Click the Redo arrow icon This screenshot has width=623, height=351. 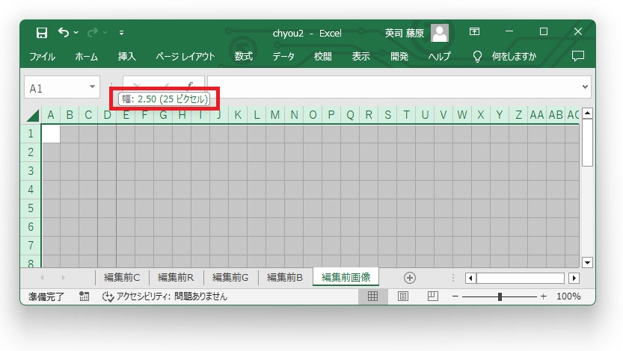pyautogui.click(x=92, y=32)
